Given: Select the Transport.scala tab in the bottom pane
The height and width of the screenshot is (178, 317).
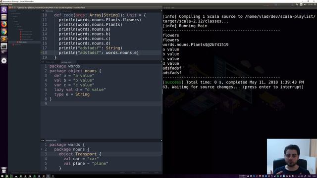Looking at the screenshot, I should pos(51,140).
